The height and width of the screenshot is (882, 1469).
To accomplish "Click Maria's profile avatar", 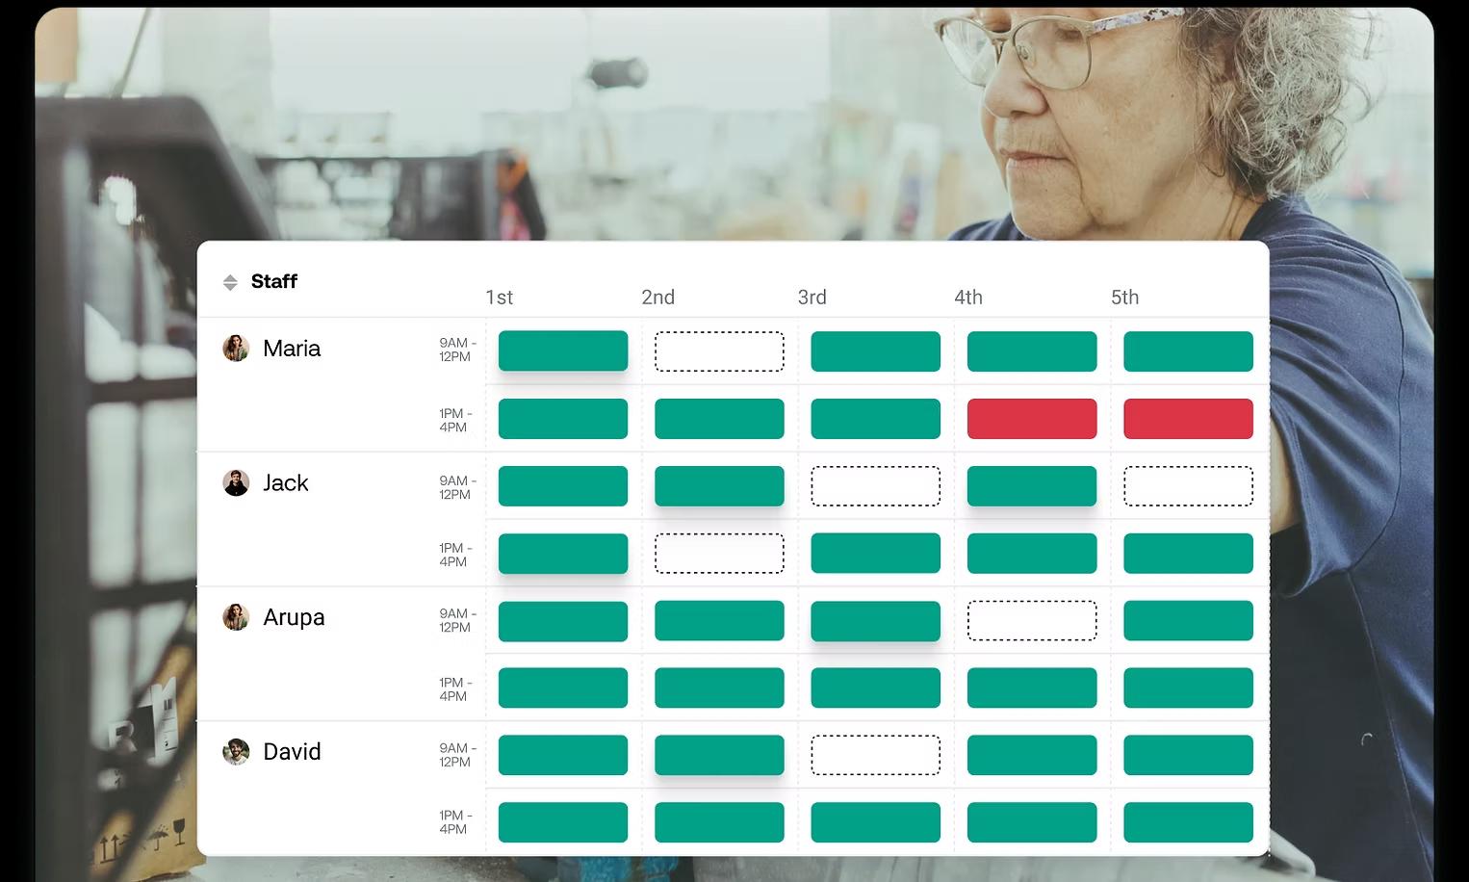I will click(236, 349).
